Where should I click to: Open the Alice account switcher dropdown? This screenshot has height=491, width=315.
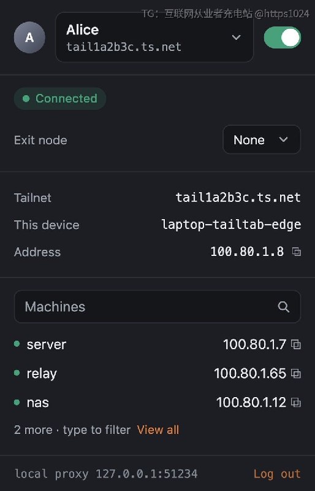[154, 37]
